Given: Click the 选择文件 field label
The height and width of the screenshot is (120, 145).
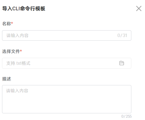Looking at the screenshot, I should [x=11, y=51].
